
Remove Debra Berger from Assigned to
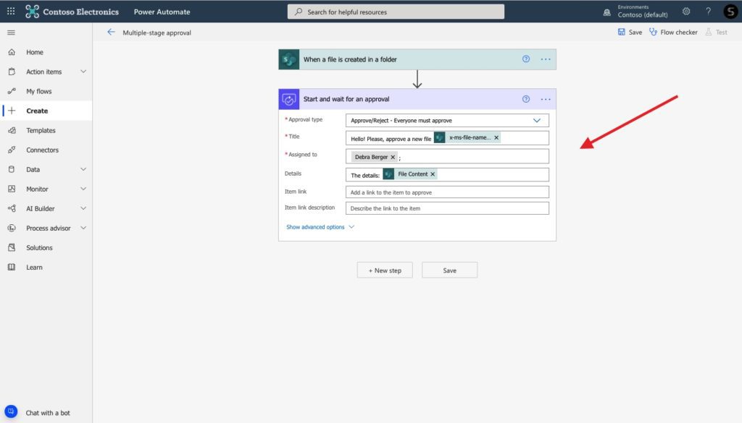(x=393, y=157)
